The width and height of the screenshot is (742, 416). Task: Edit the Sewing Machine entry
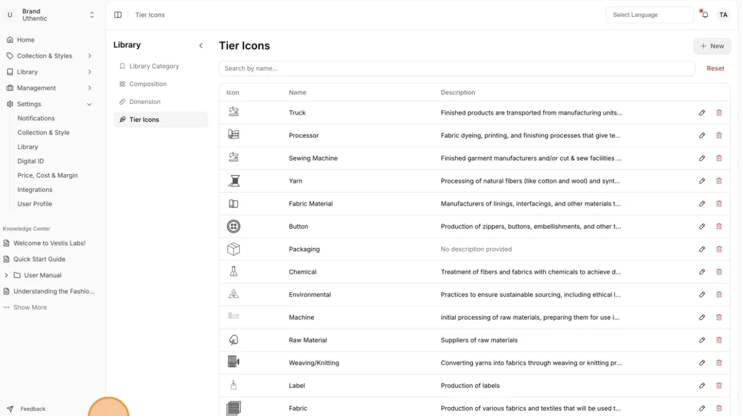coord(702,158)
